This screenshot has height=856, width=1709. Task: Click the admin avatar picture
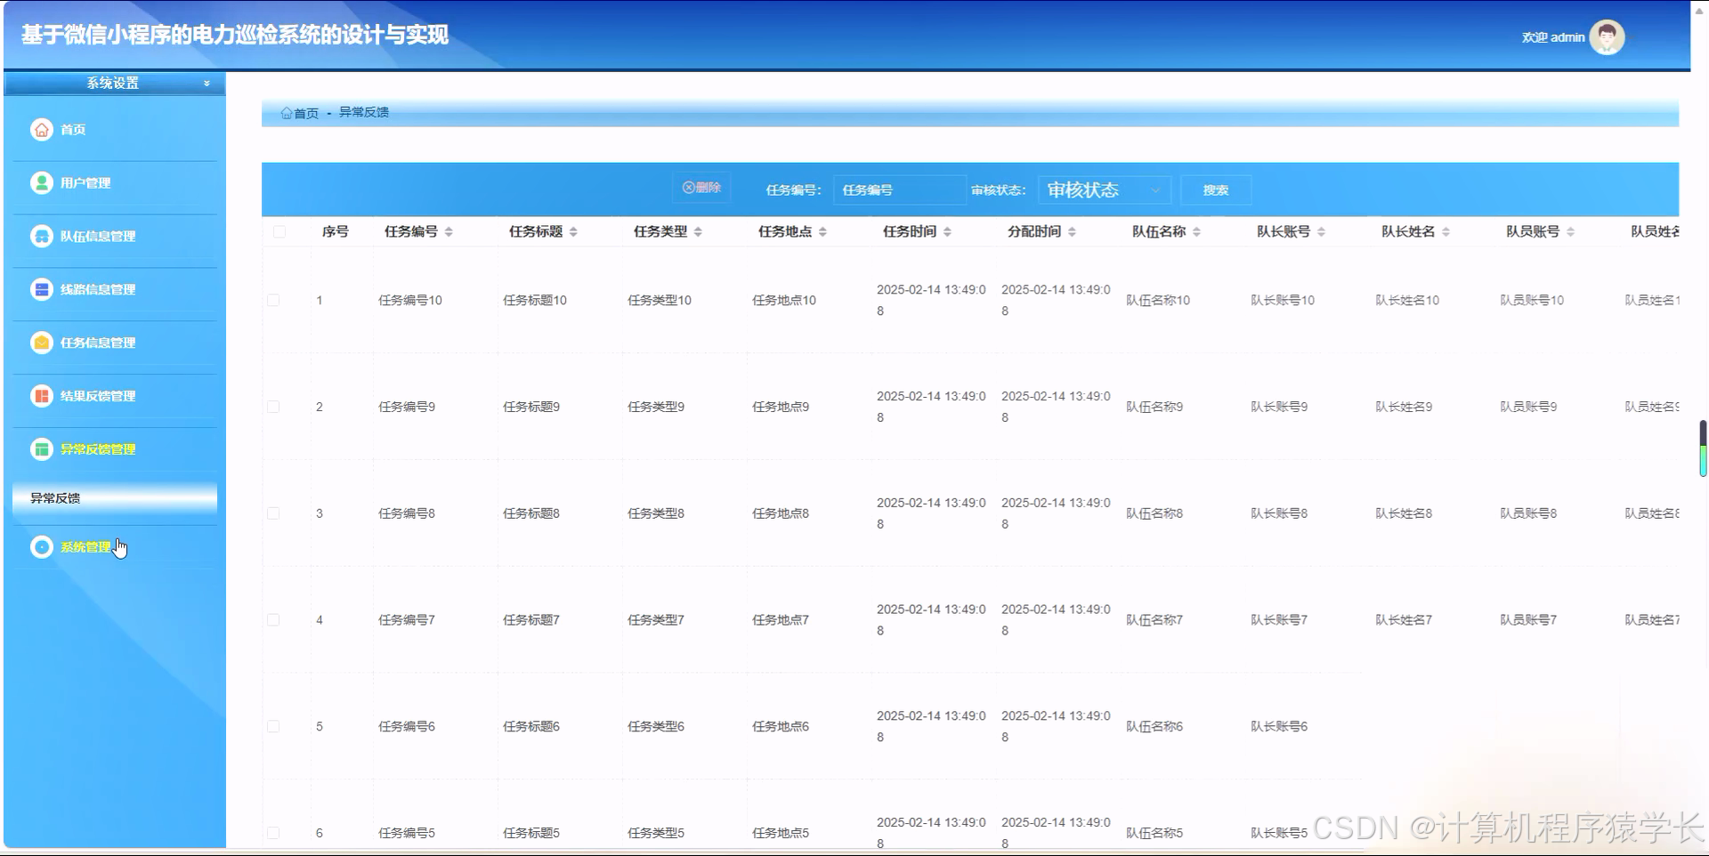[x=1607, y=37]
